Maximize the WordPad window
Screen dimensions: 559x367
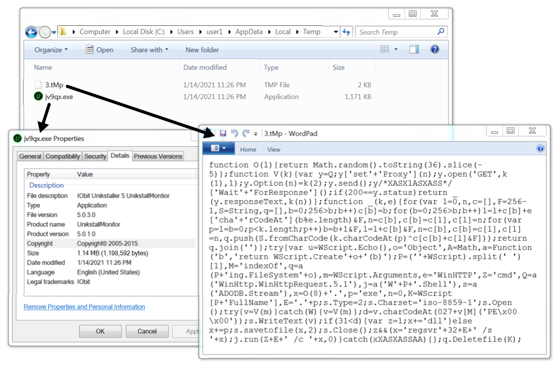[510, 131]
